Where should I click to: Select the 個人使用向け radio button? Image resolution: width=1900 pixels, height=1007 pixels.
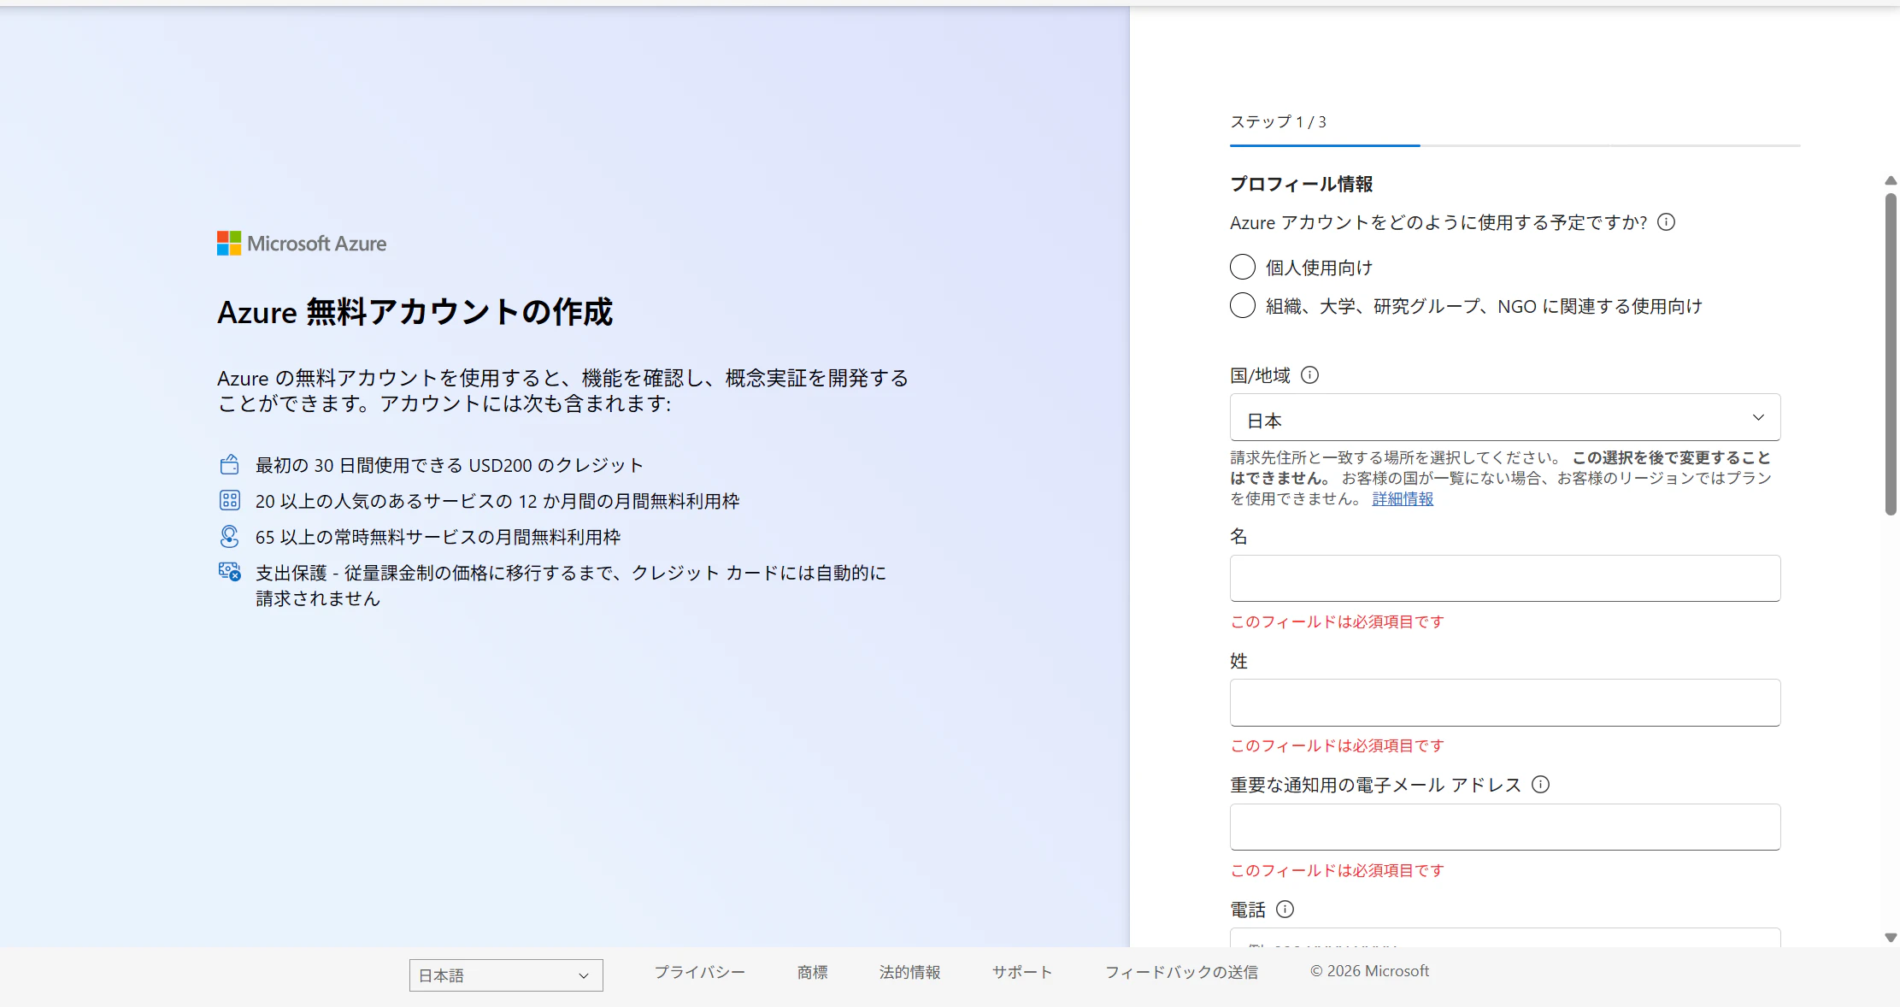(x=1243, y=267)
